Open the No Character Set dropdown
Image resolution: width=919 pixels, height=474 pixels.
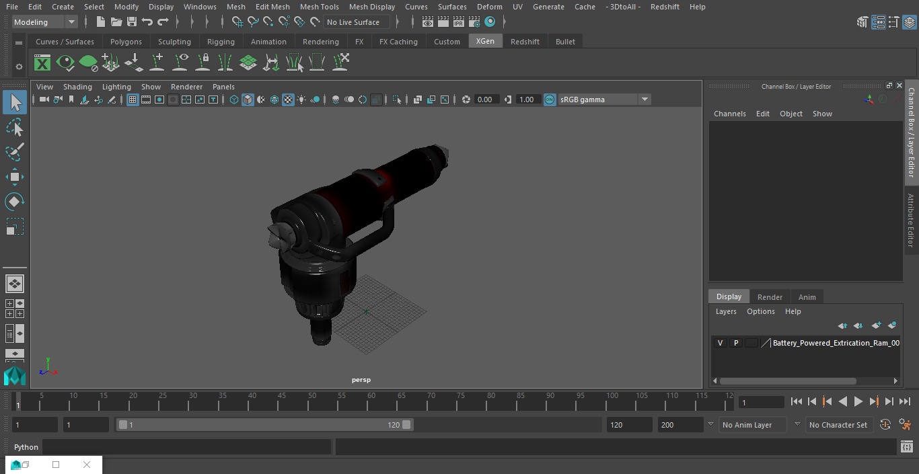[838, 425]
